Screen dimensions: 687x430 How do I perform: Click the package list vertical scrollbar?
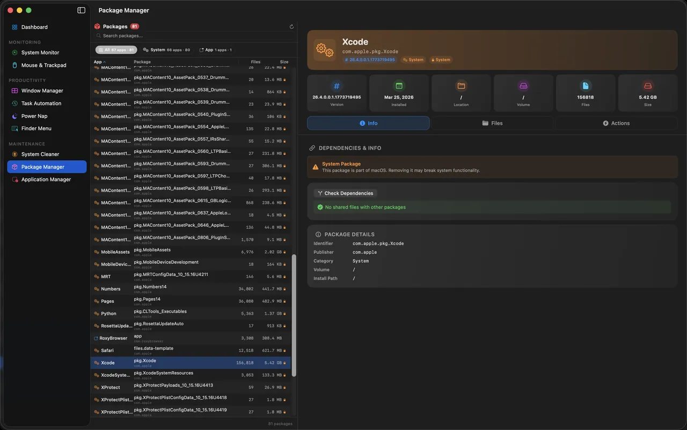pyautogui.click(x=294, y=315)
